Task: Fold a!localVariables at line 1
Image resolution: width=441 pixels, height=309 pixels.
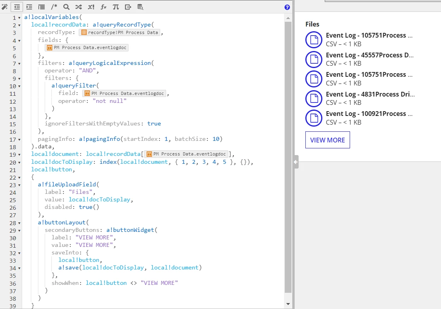Action: coord(19,18)
